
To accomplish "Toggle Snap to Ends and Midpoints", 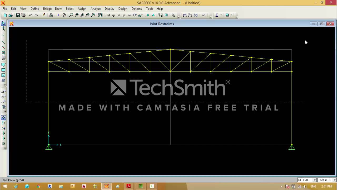I will point(3,123).
